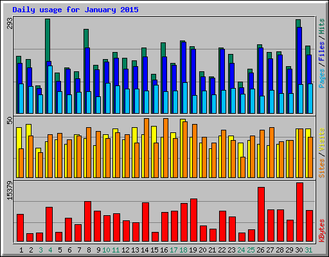Image resolution: width=329 pixels, height=257 pixels.
Task: Select the cyan Pages bar for day 10
Action: coord(108,98)
